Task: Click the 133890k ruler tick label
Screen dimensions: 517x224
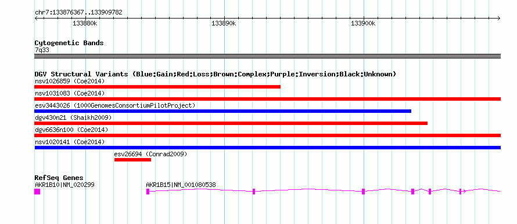Action: pyautogui.click(x=224, y=23)
